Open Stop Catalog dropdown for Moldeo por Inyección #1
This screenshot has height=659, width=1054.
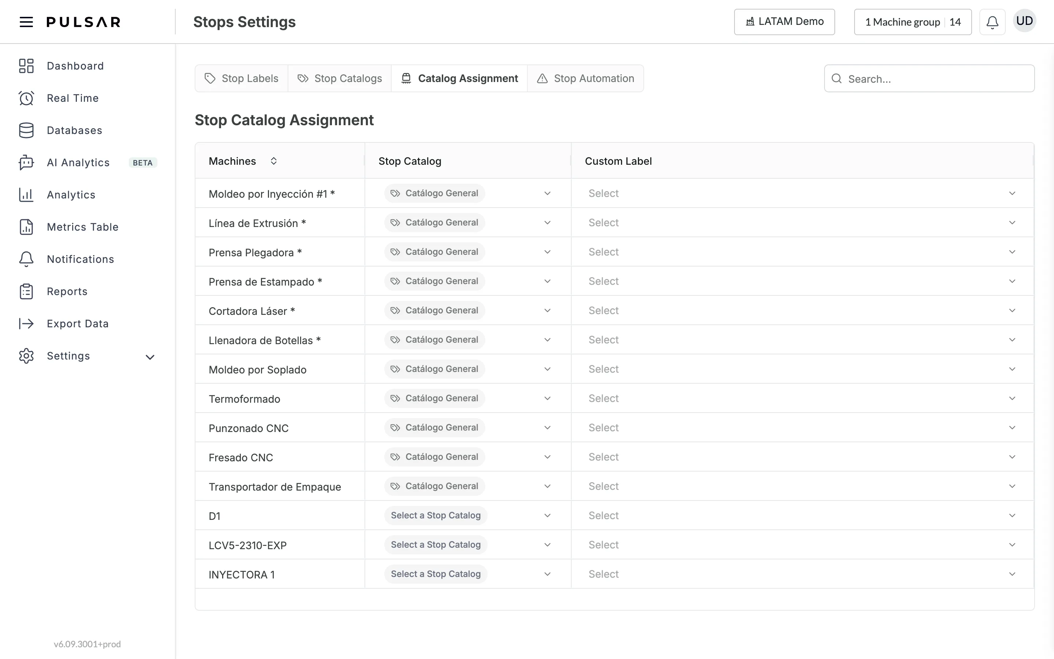(x=468, y=193)
